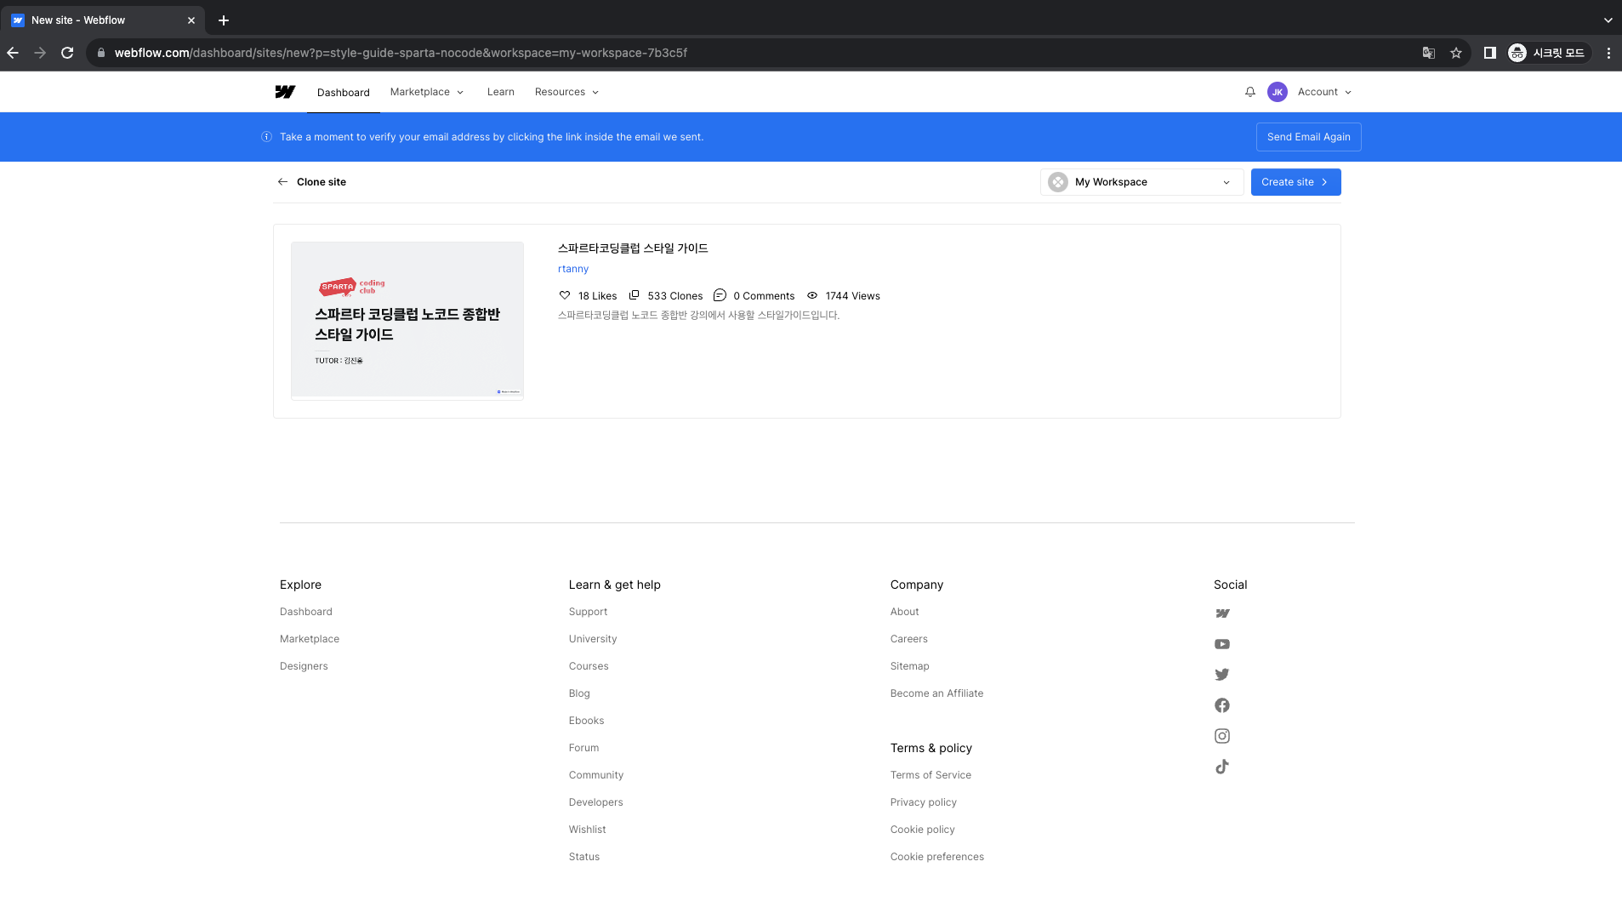
Task: Open the Chrome three-dot menu
Action: [x=1608, y=53]
